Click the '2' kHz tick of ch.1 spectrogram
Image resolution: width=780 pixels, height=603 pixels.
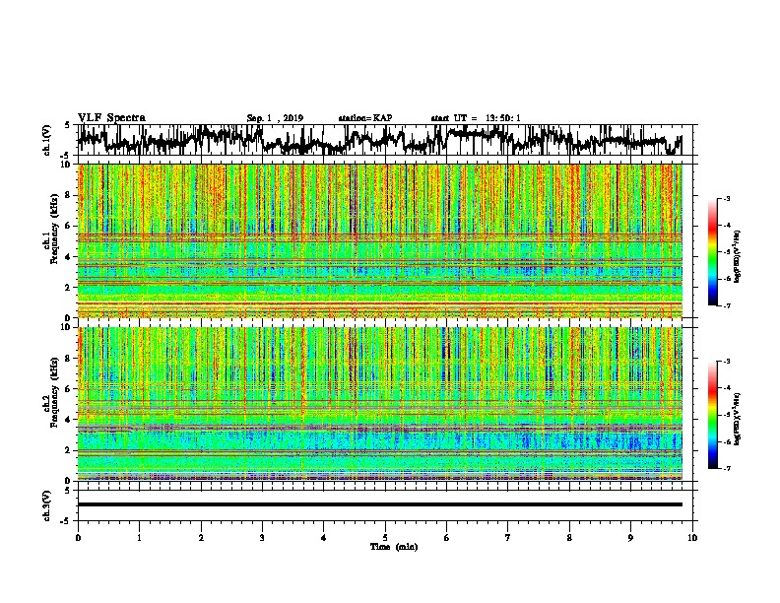[68, 287]
